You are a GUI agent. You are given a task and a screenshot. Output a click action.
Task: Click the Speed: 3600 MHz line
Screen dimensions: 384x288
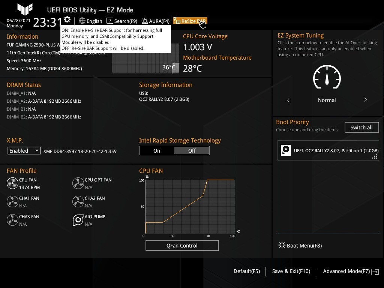point(24,61)
